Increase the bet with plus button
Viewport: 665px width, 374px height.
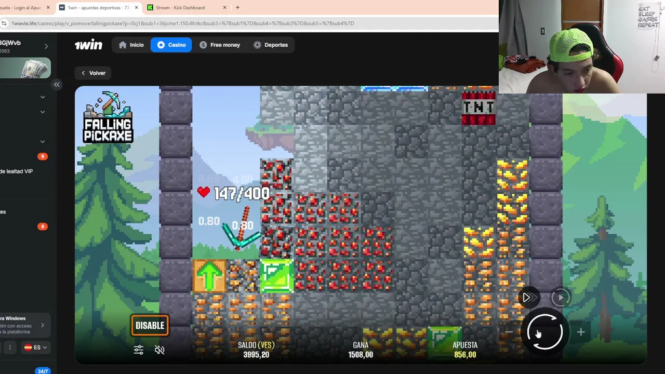point(580,332)
